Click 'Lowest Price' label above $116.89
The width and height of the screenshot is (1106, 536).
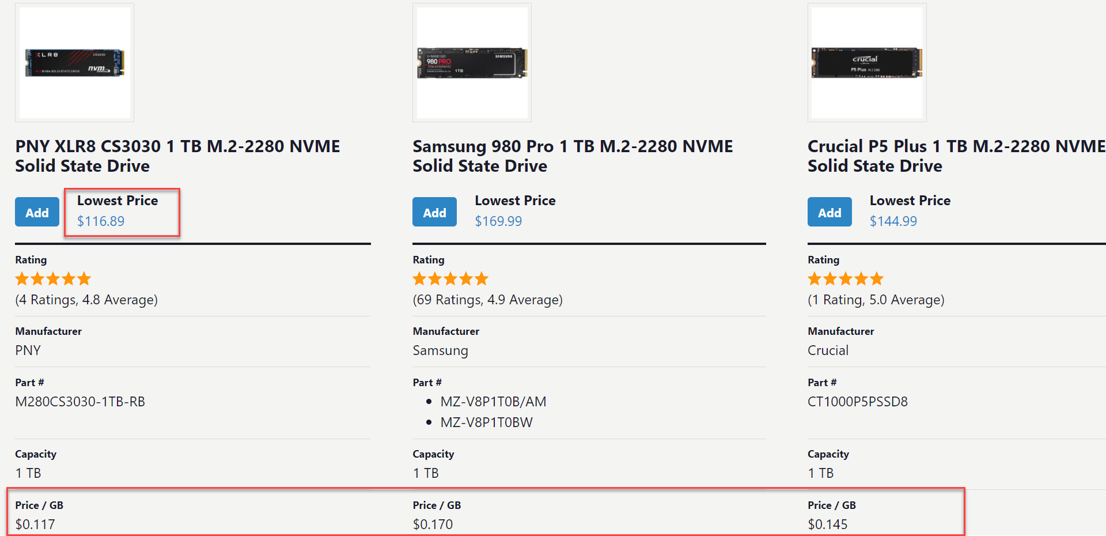pyautogui.click(x=118, y=201)
